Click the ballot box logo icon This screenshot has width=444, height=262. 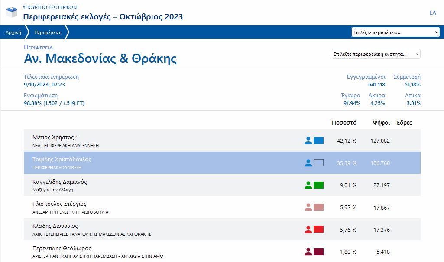(12, 13)
